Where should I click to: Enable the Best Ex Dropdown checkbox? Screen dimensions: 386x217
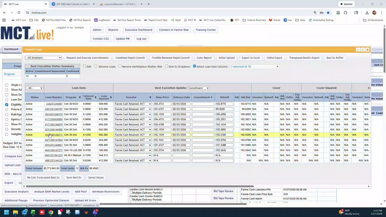tap(166, 66)
